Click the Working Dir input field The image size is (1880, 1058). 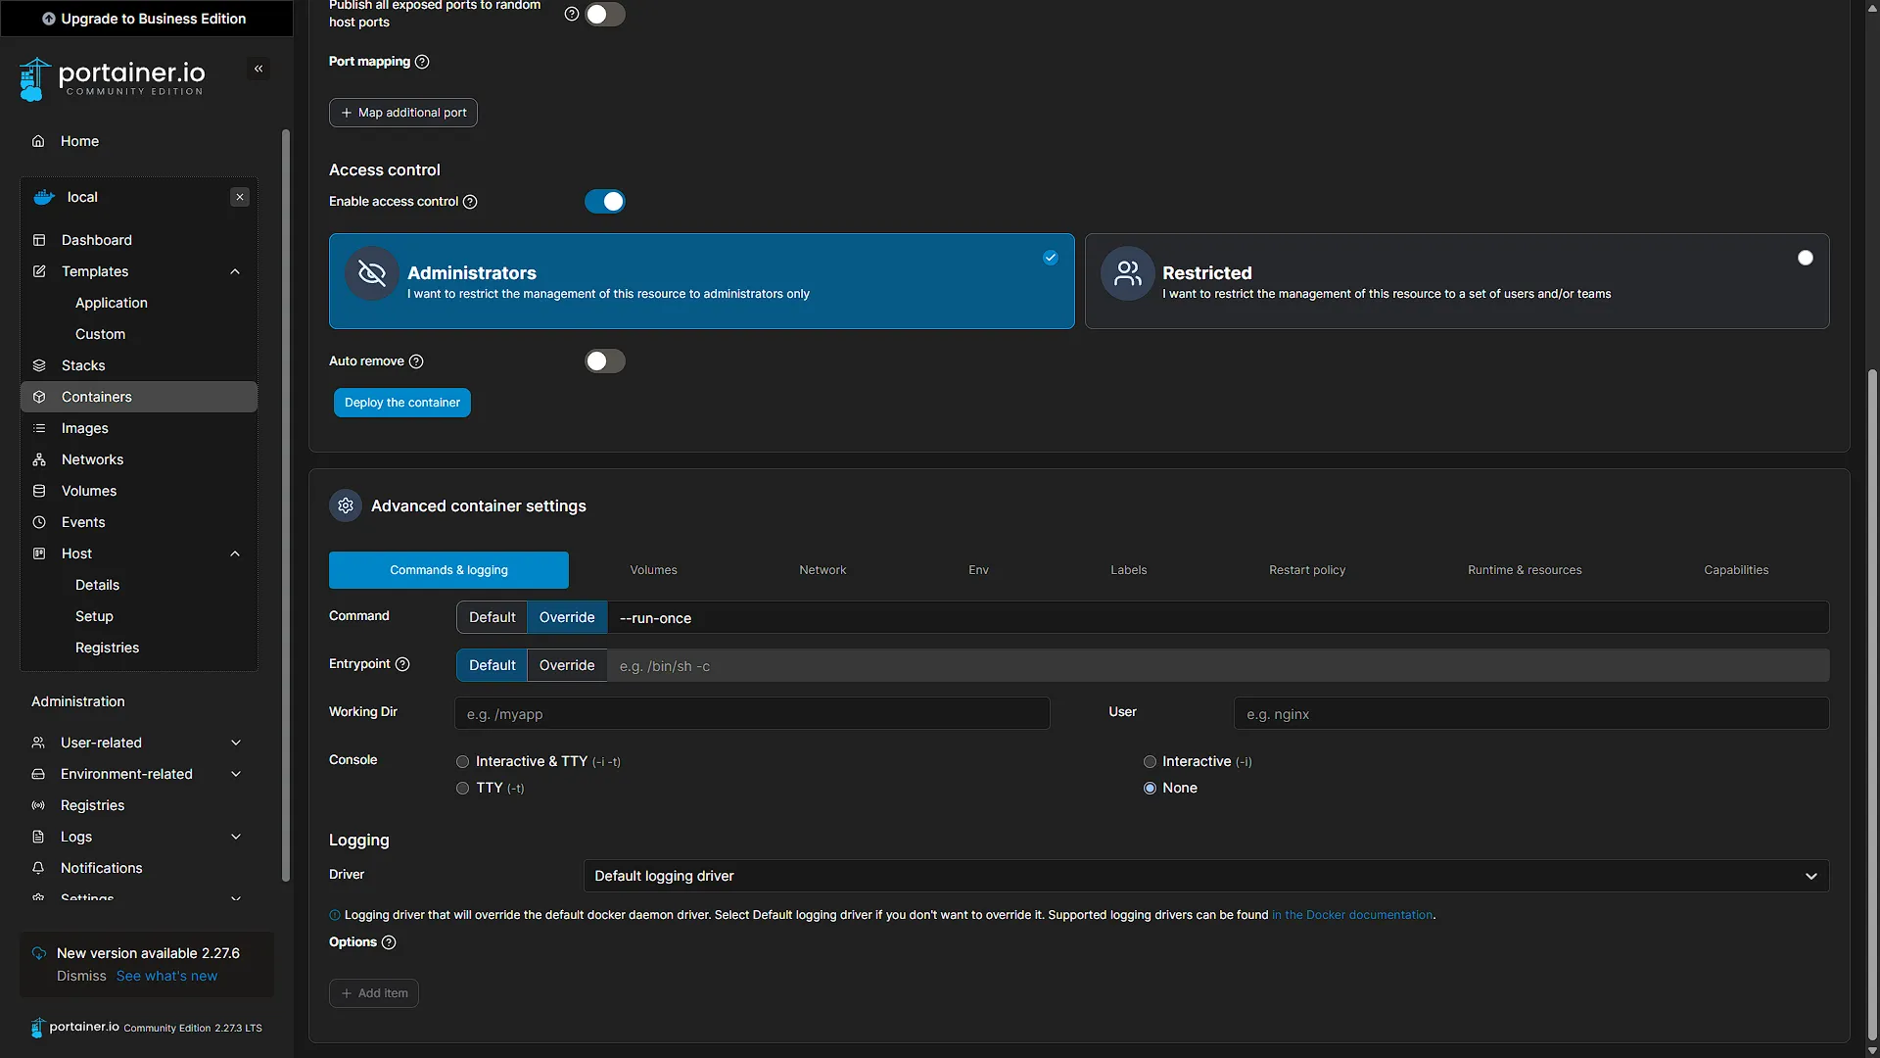(x=752, y=713)
